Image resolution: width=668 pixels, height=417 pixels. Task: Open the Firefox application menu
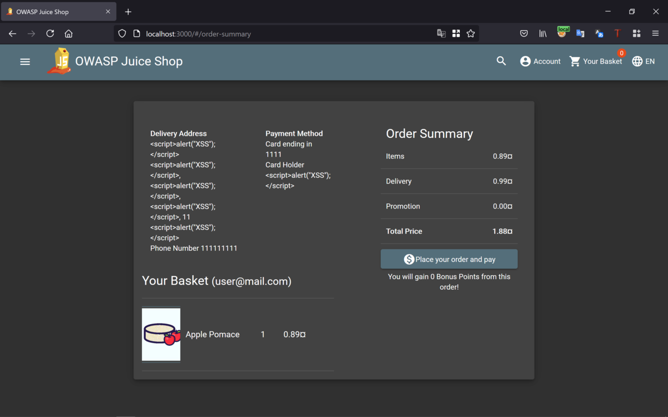click(x=655, y=33)
